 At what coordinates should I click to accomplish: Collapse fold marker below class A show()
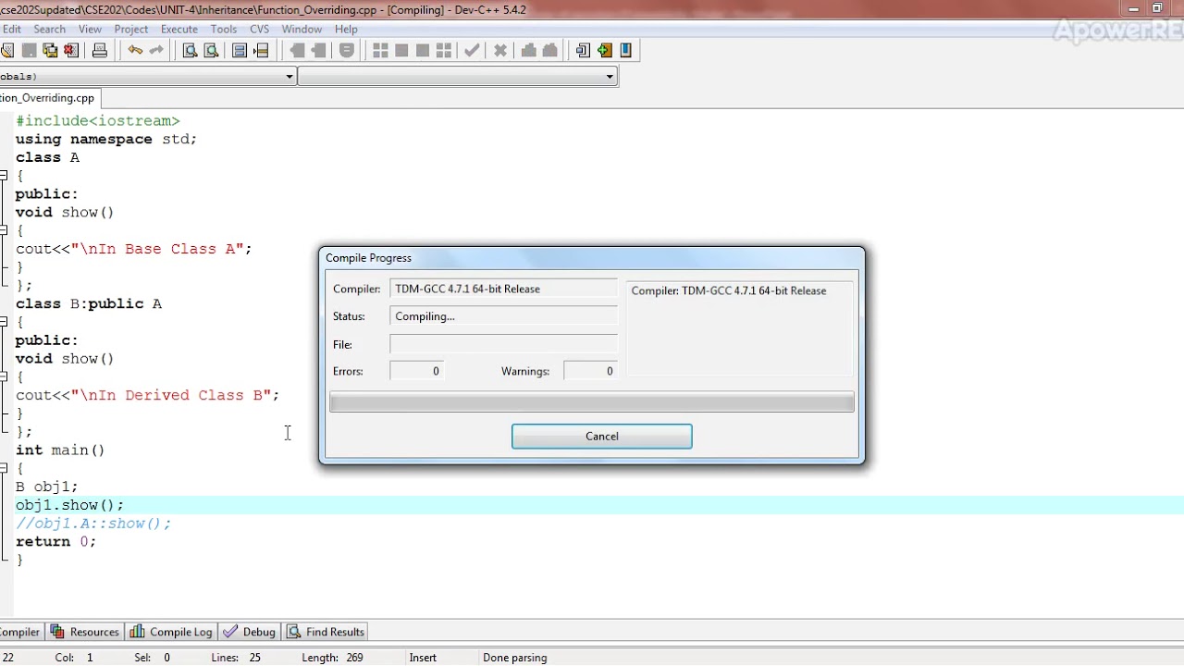coord(5,230)
